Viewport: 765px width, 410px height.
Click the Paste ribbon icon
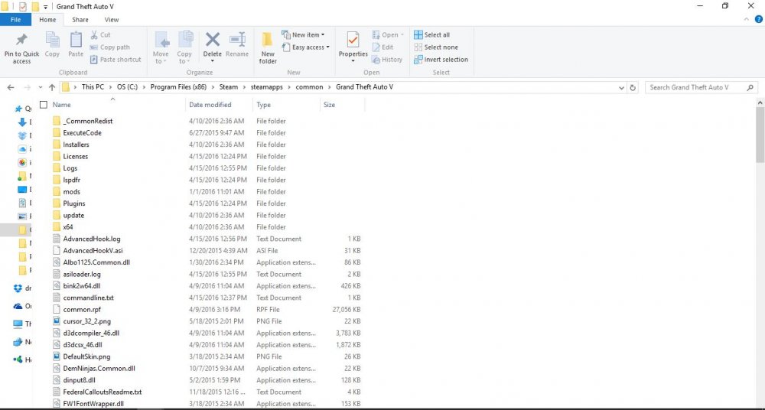pyautogui.click(x=76, y=40)
